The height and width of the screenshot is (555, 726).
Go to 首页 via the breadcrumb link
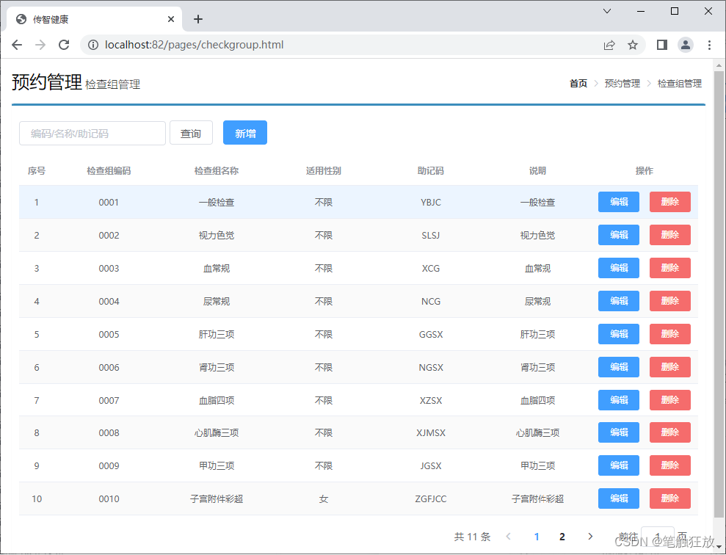[578, 83]
